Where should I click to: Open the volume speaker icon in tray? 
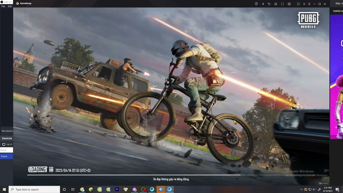tap(314, 190)
